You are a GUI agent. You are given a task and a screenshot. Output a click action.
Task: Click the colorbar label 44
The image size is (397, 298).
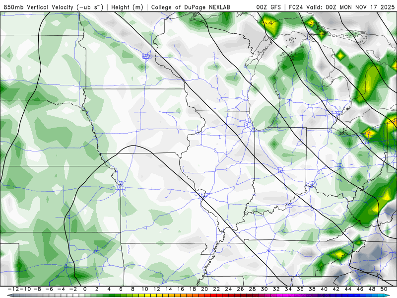click(x=348, y=289)
